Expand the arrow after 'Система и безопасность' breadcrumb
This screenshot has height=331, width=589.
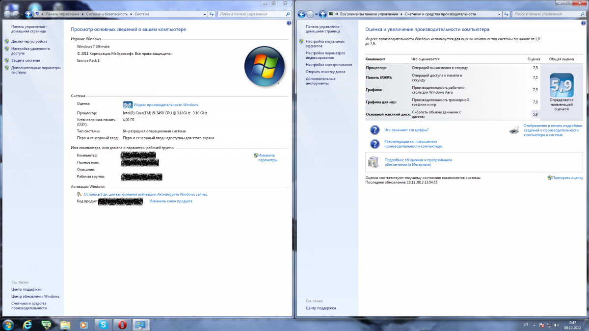[x=132, y=14]
